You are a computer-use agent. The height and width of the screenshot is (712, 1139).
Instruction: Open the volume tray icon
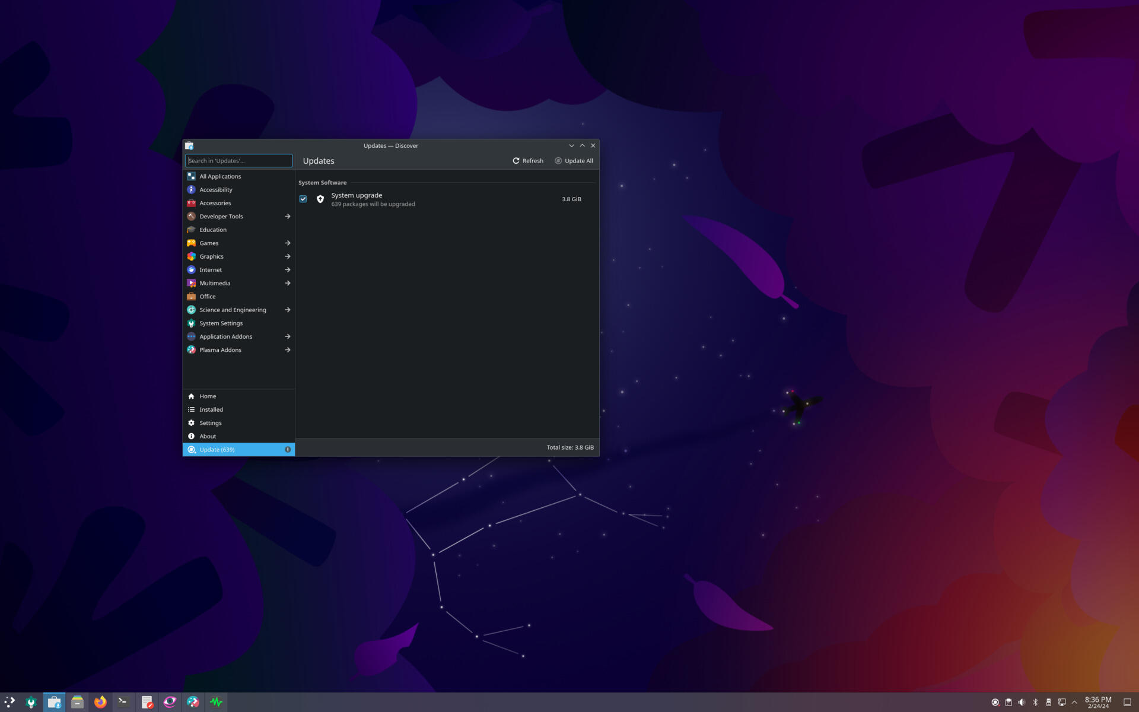click(x=1022, y=702)
